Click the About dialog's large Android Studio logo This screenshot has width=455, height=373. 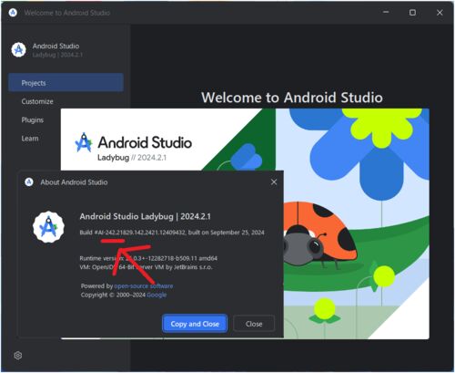48,227
